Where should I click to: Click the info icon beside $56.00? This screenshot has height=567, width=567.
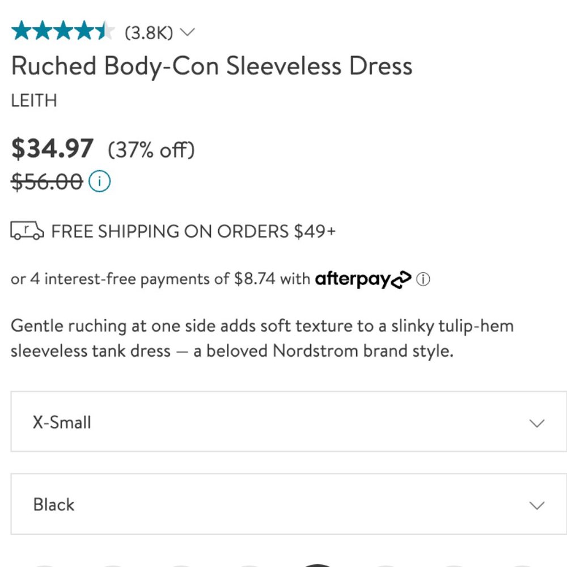point(99,181)
